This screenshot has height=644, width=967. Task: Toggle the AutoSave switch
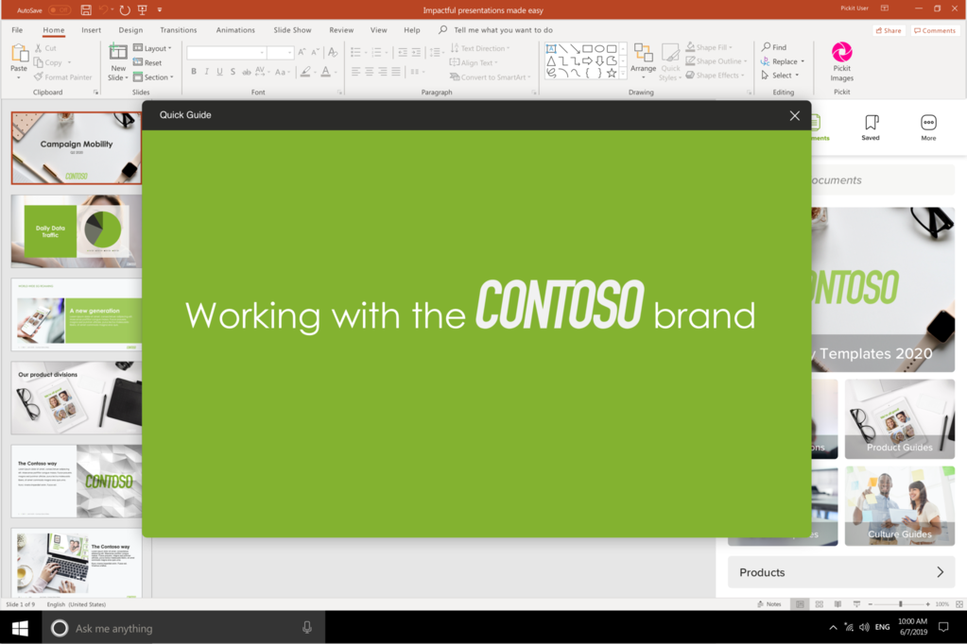coord(60,9)
